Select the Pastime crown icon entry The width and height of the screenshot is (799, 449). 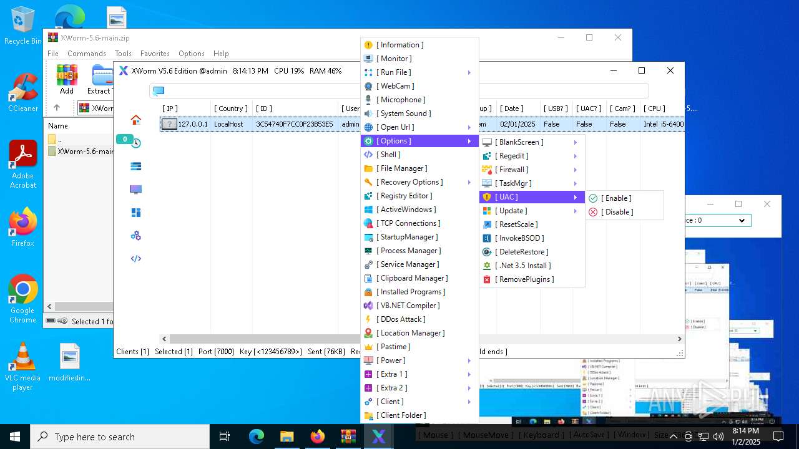pos(368,347)
